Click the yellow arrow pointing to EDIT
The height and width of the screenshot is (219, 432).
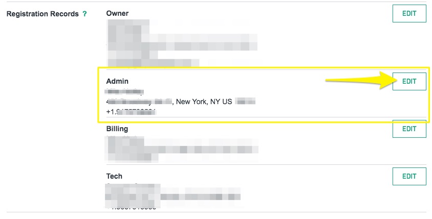tap(358, 82)
